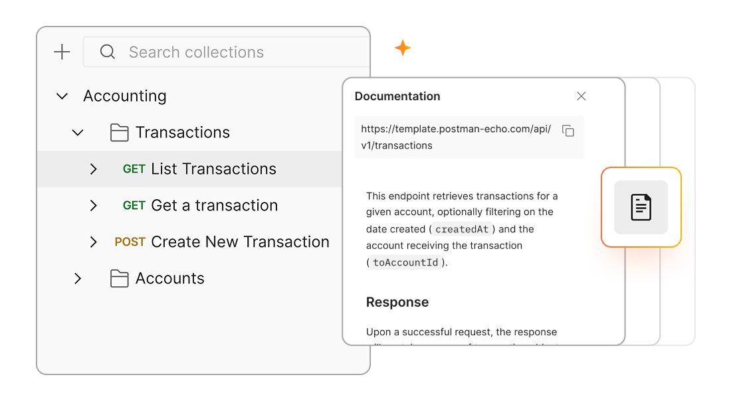This screenshot has height=399, width=731.
Task: Click the Documentation panel title
Action: coord(397,96)
